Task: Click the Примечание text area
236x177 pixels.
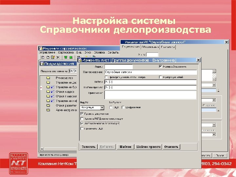Action: [150, 95]
